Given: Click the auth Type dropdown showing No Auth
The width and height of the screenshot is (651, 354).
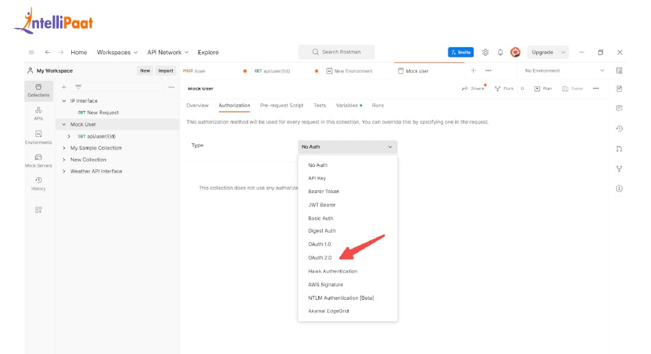Looking at the screenshot, I should tap(348, 147).
